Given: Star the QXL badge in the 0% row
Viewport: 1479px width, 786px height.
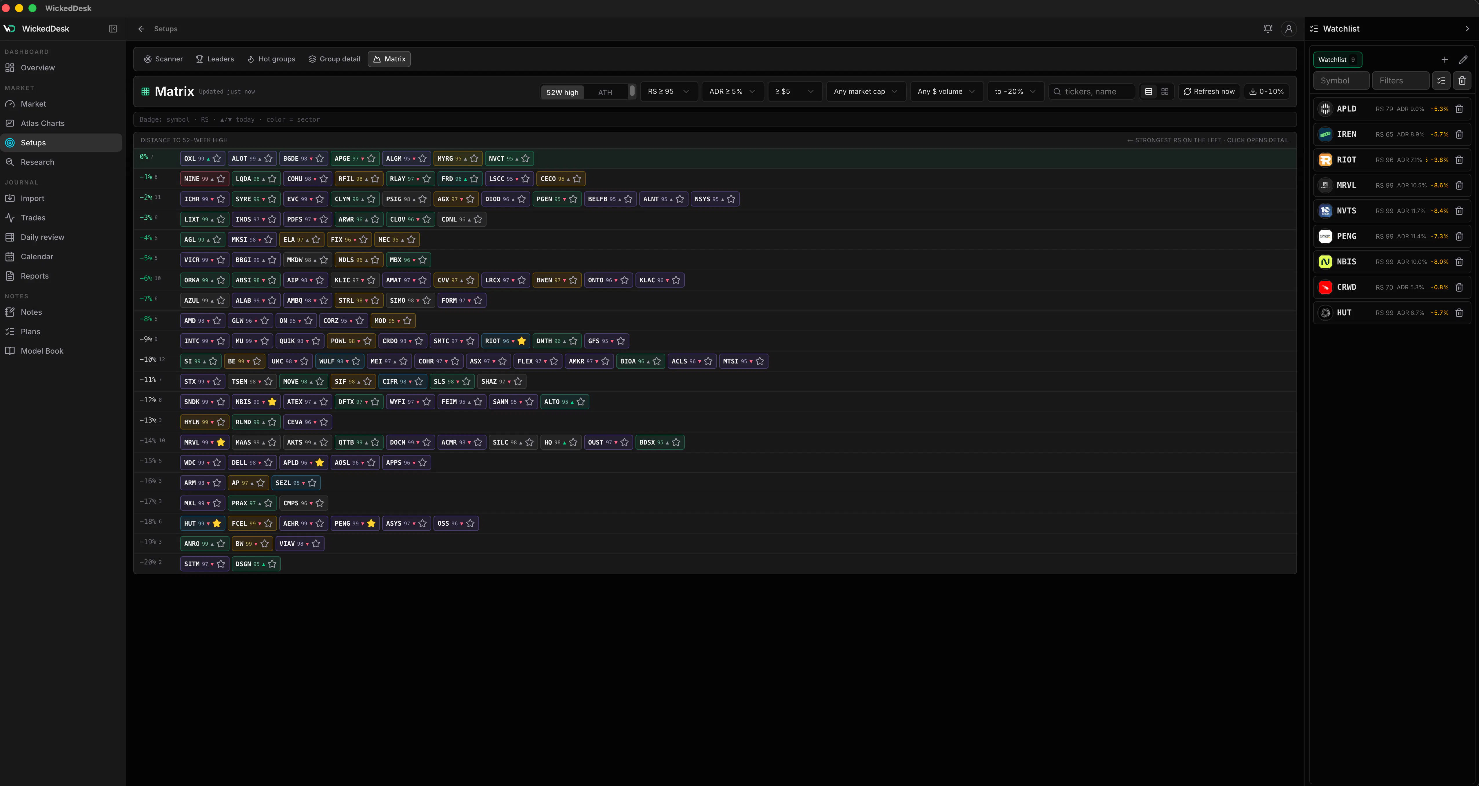Looking at the screenshot, I should pos(217,159).
